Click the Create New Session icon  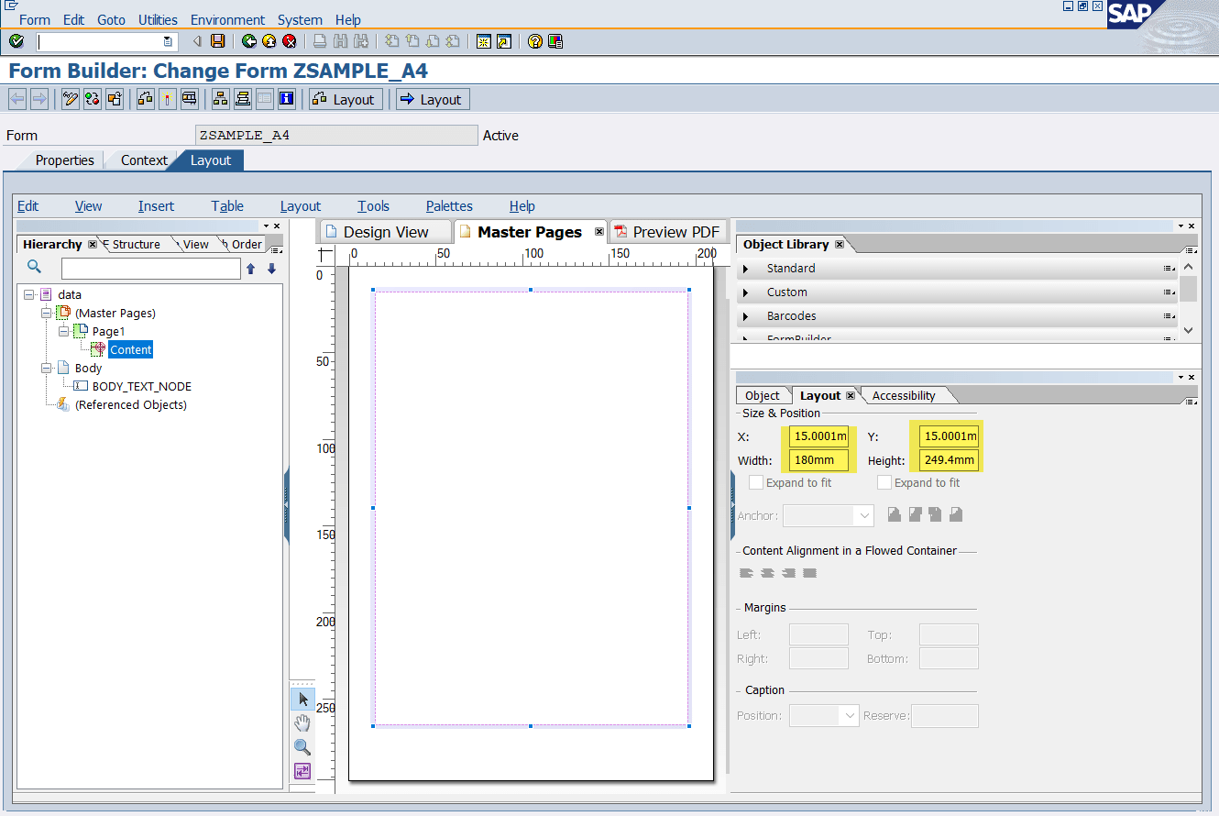point(484,41)
